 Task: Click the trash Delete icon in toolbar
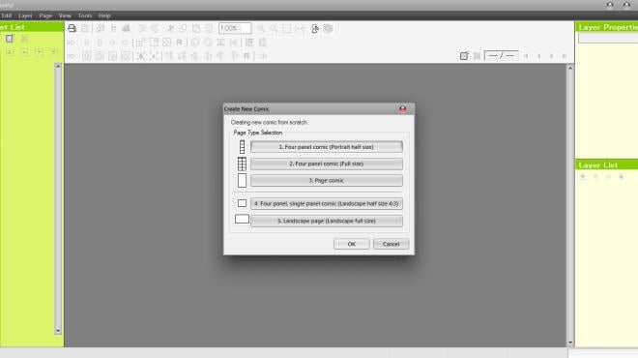(209, 28)
